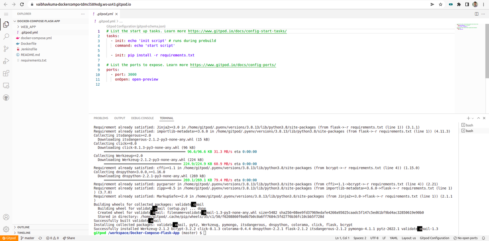Switch to the PROBLEMS panel tab
Image resolution: width=489 pixels, height=241 pixels.
pos(101,118)
